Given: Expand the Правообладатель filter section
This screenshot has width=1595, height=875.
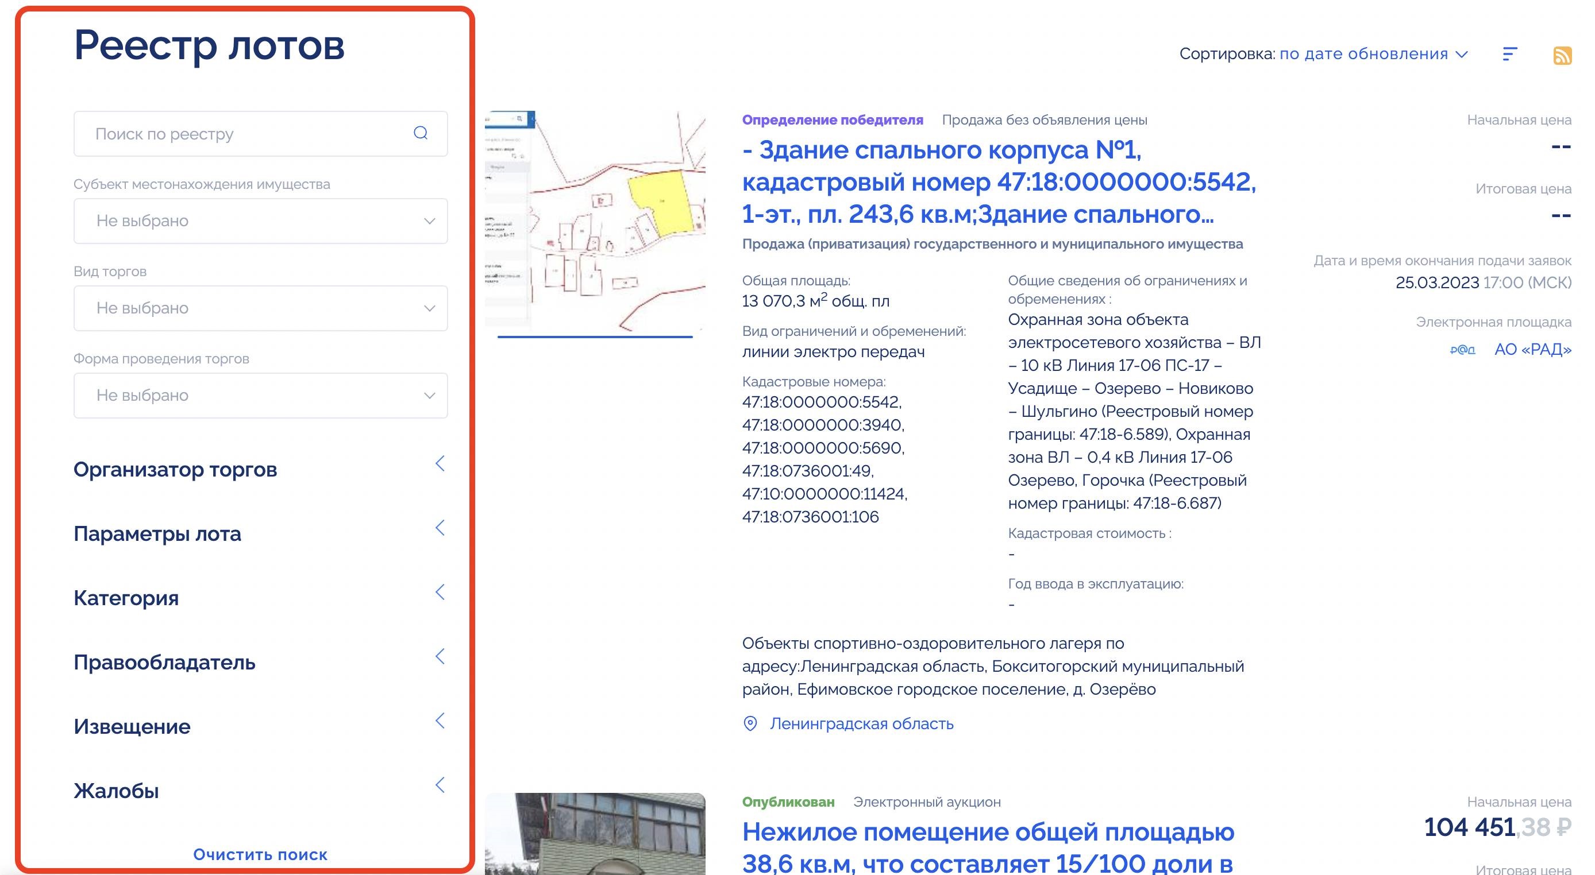Looking at the screenshot, I should [x=260, y=662].
